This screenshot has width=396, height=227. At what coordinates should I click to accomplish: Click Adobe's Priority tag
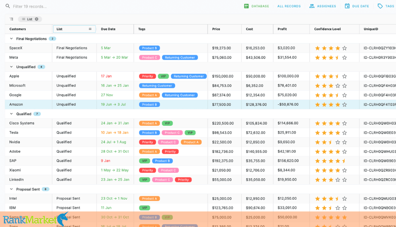pyautogui.click(x=170, y=151)
